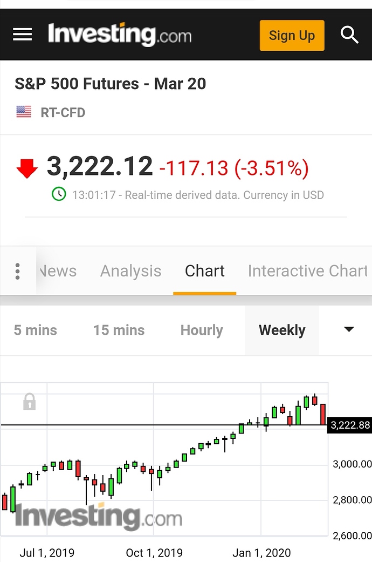Open the three-dot tab options menu

point(18,271)
